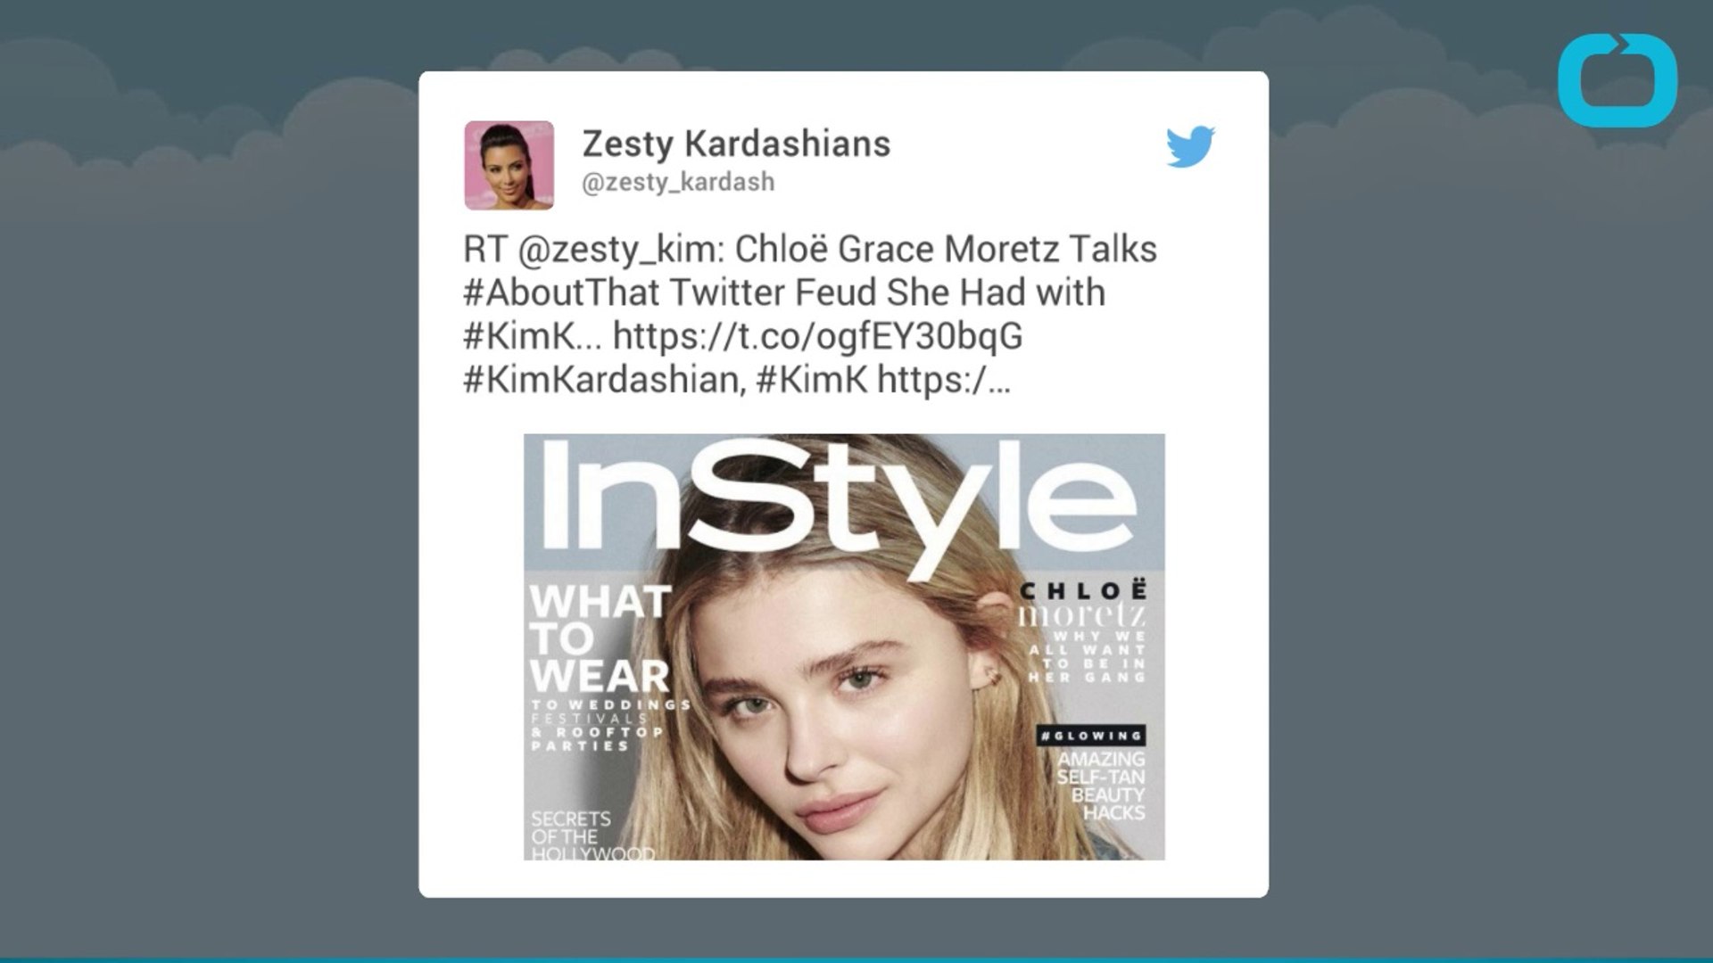Open the Zesty Kardashians profile avatar
Image resolution: width=1713 pixels, height=963 pixels.
pos(509,165)
